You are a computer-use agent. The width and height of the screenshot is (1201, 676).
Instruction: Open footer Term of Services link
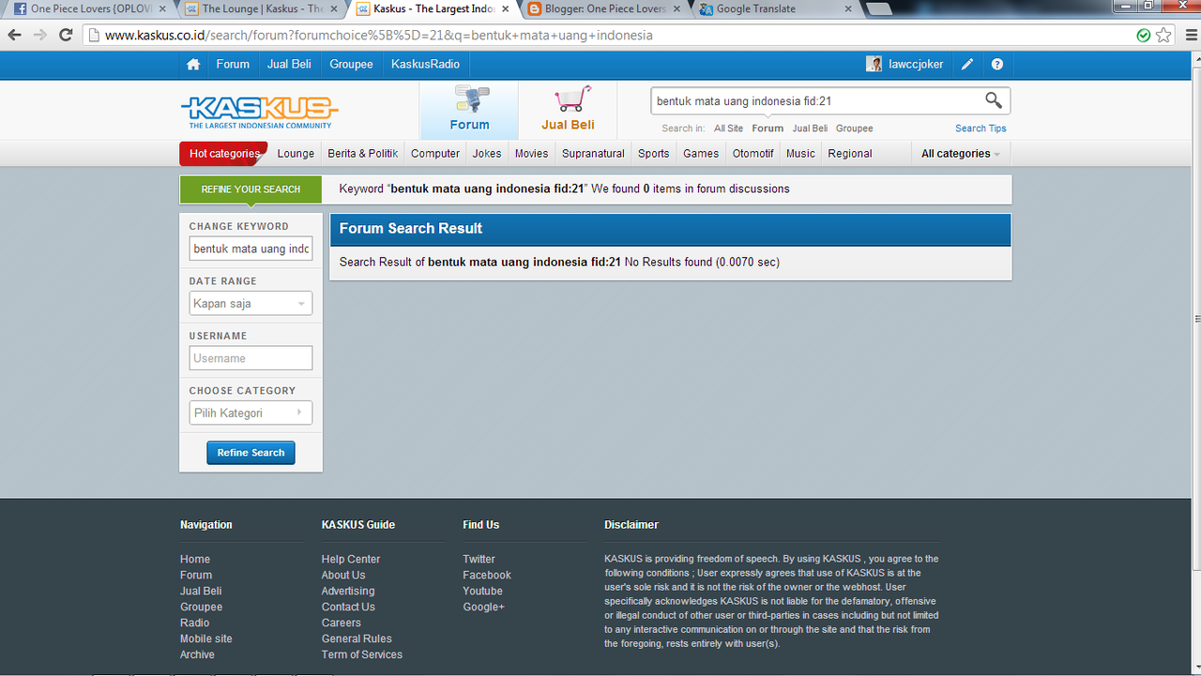click(362, 654)
